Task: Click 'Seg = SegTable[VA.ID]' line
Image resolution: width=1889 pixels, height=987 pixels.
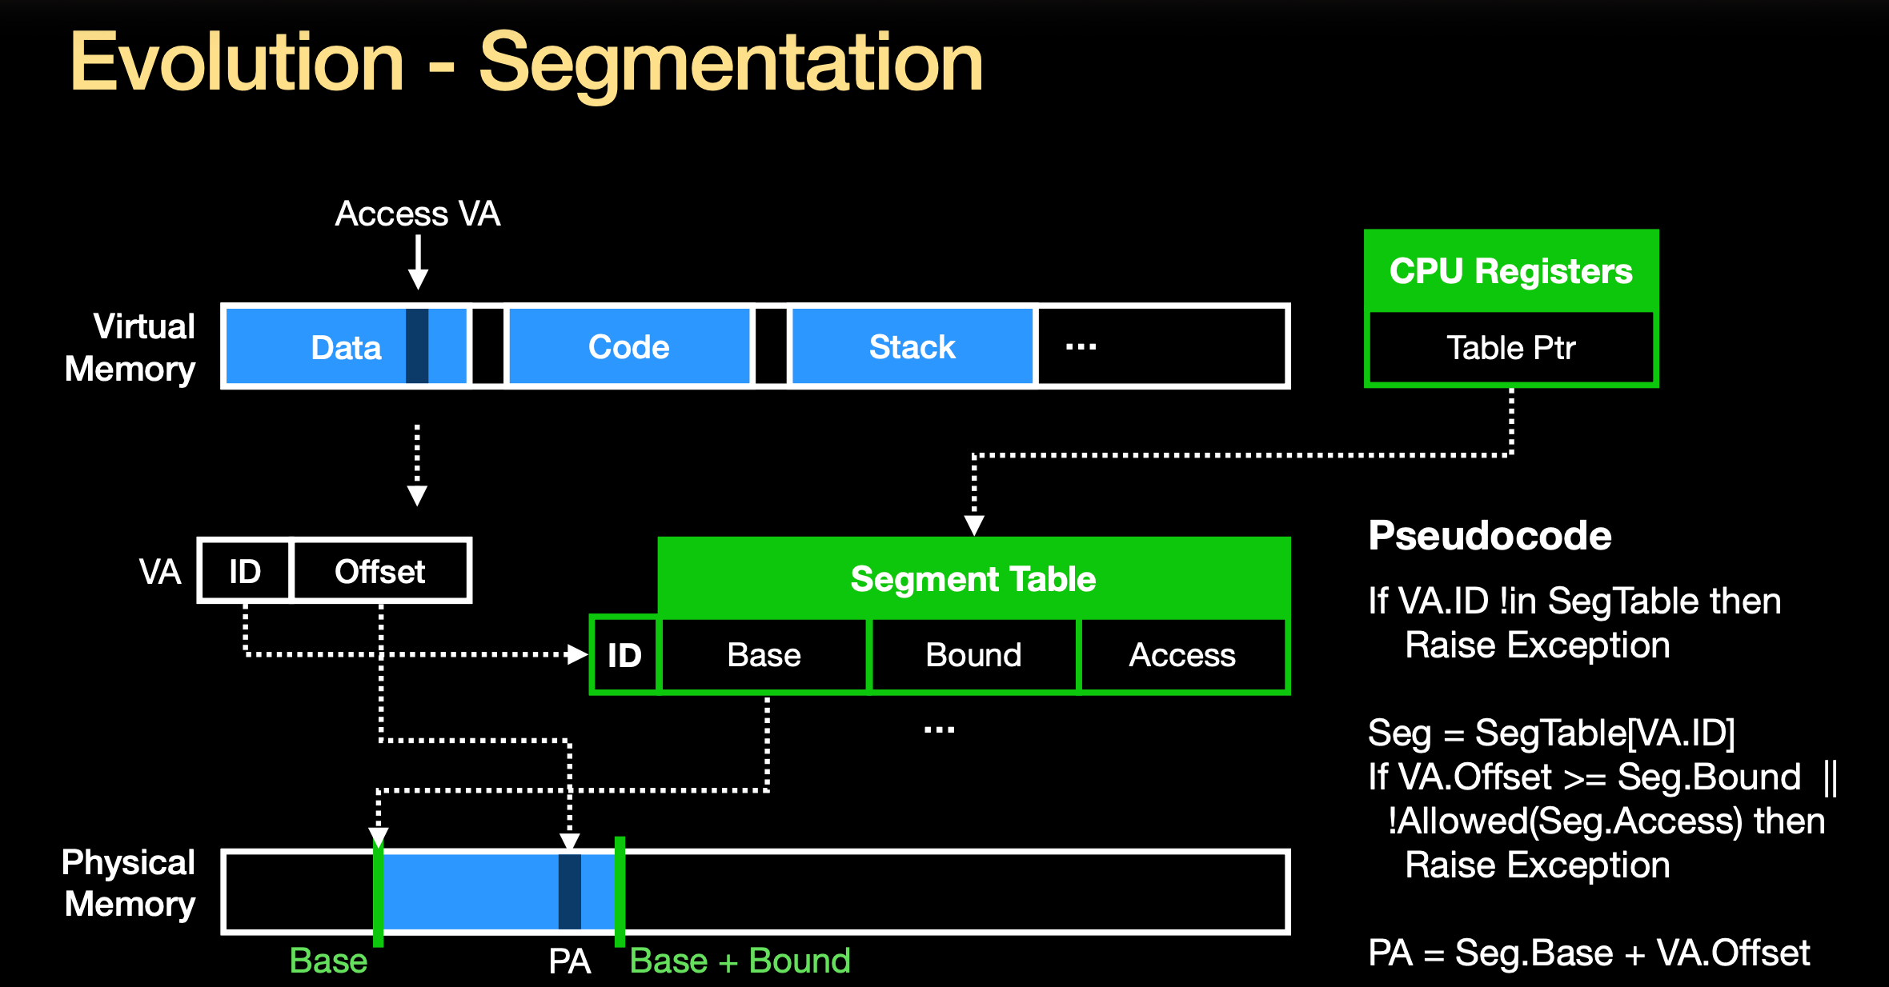Action: 1551,733
